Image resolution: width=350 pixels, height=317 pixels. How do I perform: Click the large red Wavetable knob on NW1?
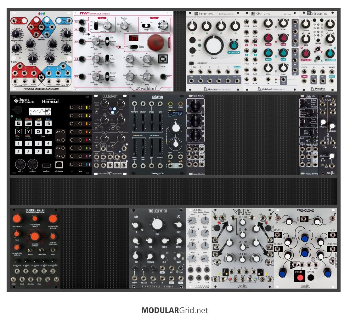[x=155, y=43]
